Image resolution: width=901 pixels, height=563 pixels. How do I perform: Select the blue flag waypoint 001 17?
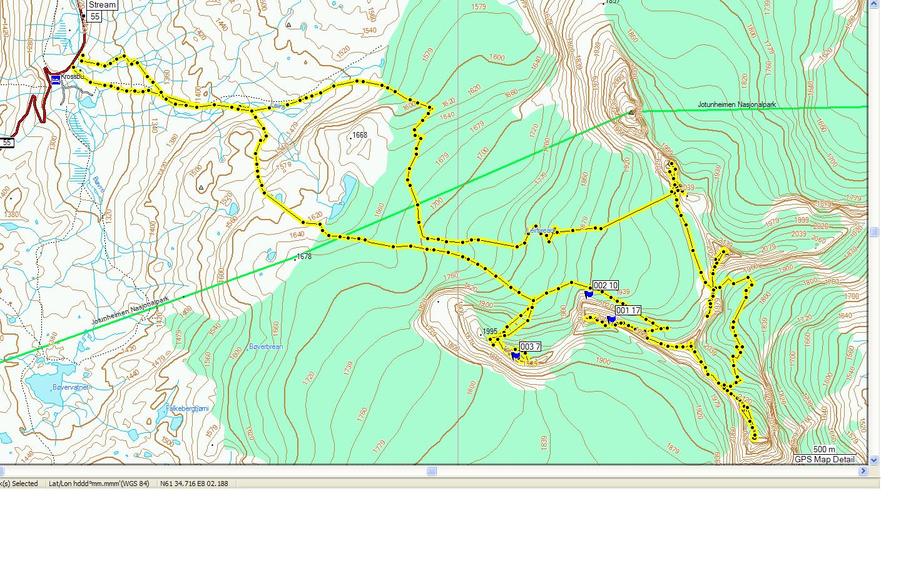coord(611,319)
